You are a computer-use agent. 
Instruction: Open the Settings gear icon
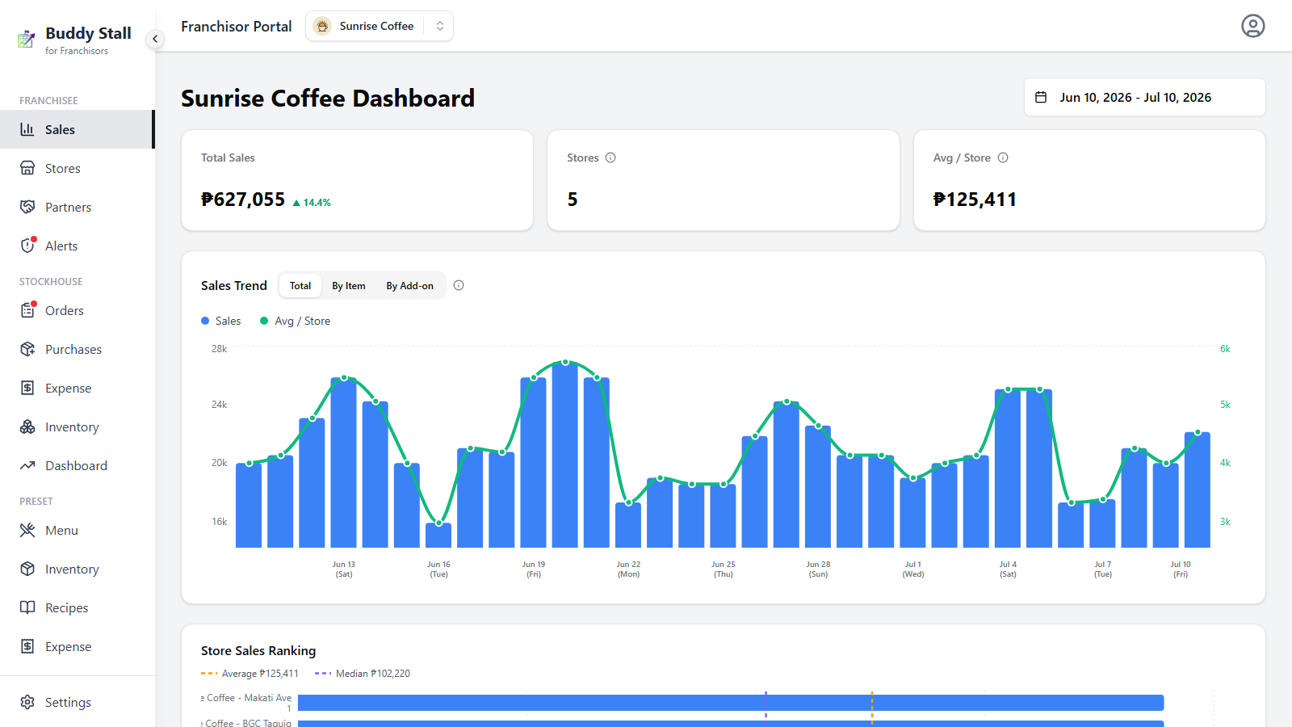pyautogui.click(x=27, y=702)
